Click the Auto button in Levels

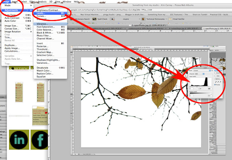pos(218,76)
